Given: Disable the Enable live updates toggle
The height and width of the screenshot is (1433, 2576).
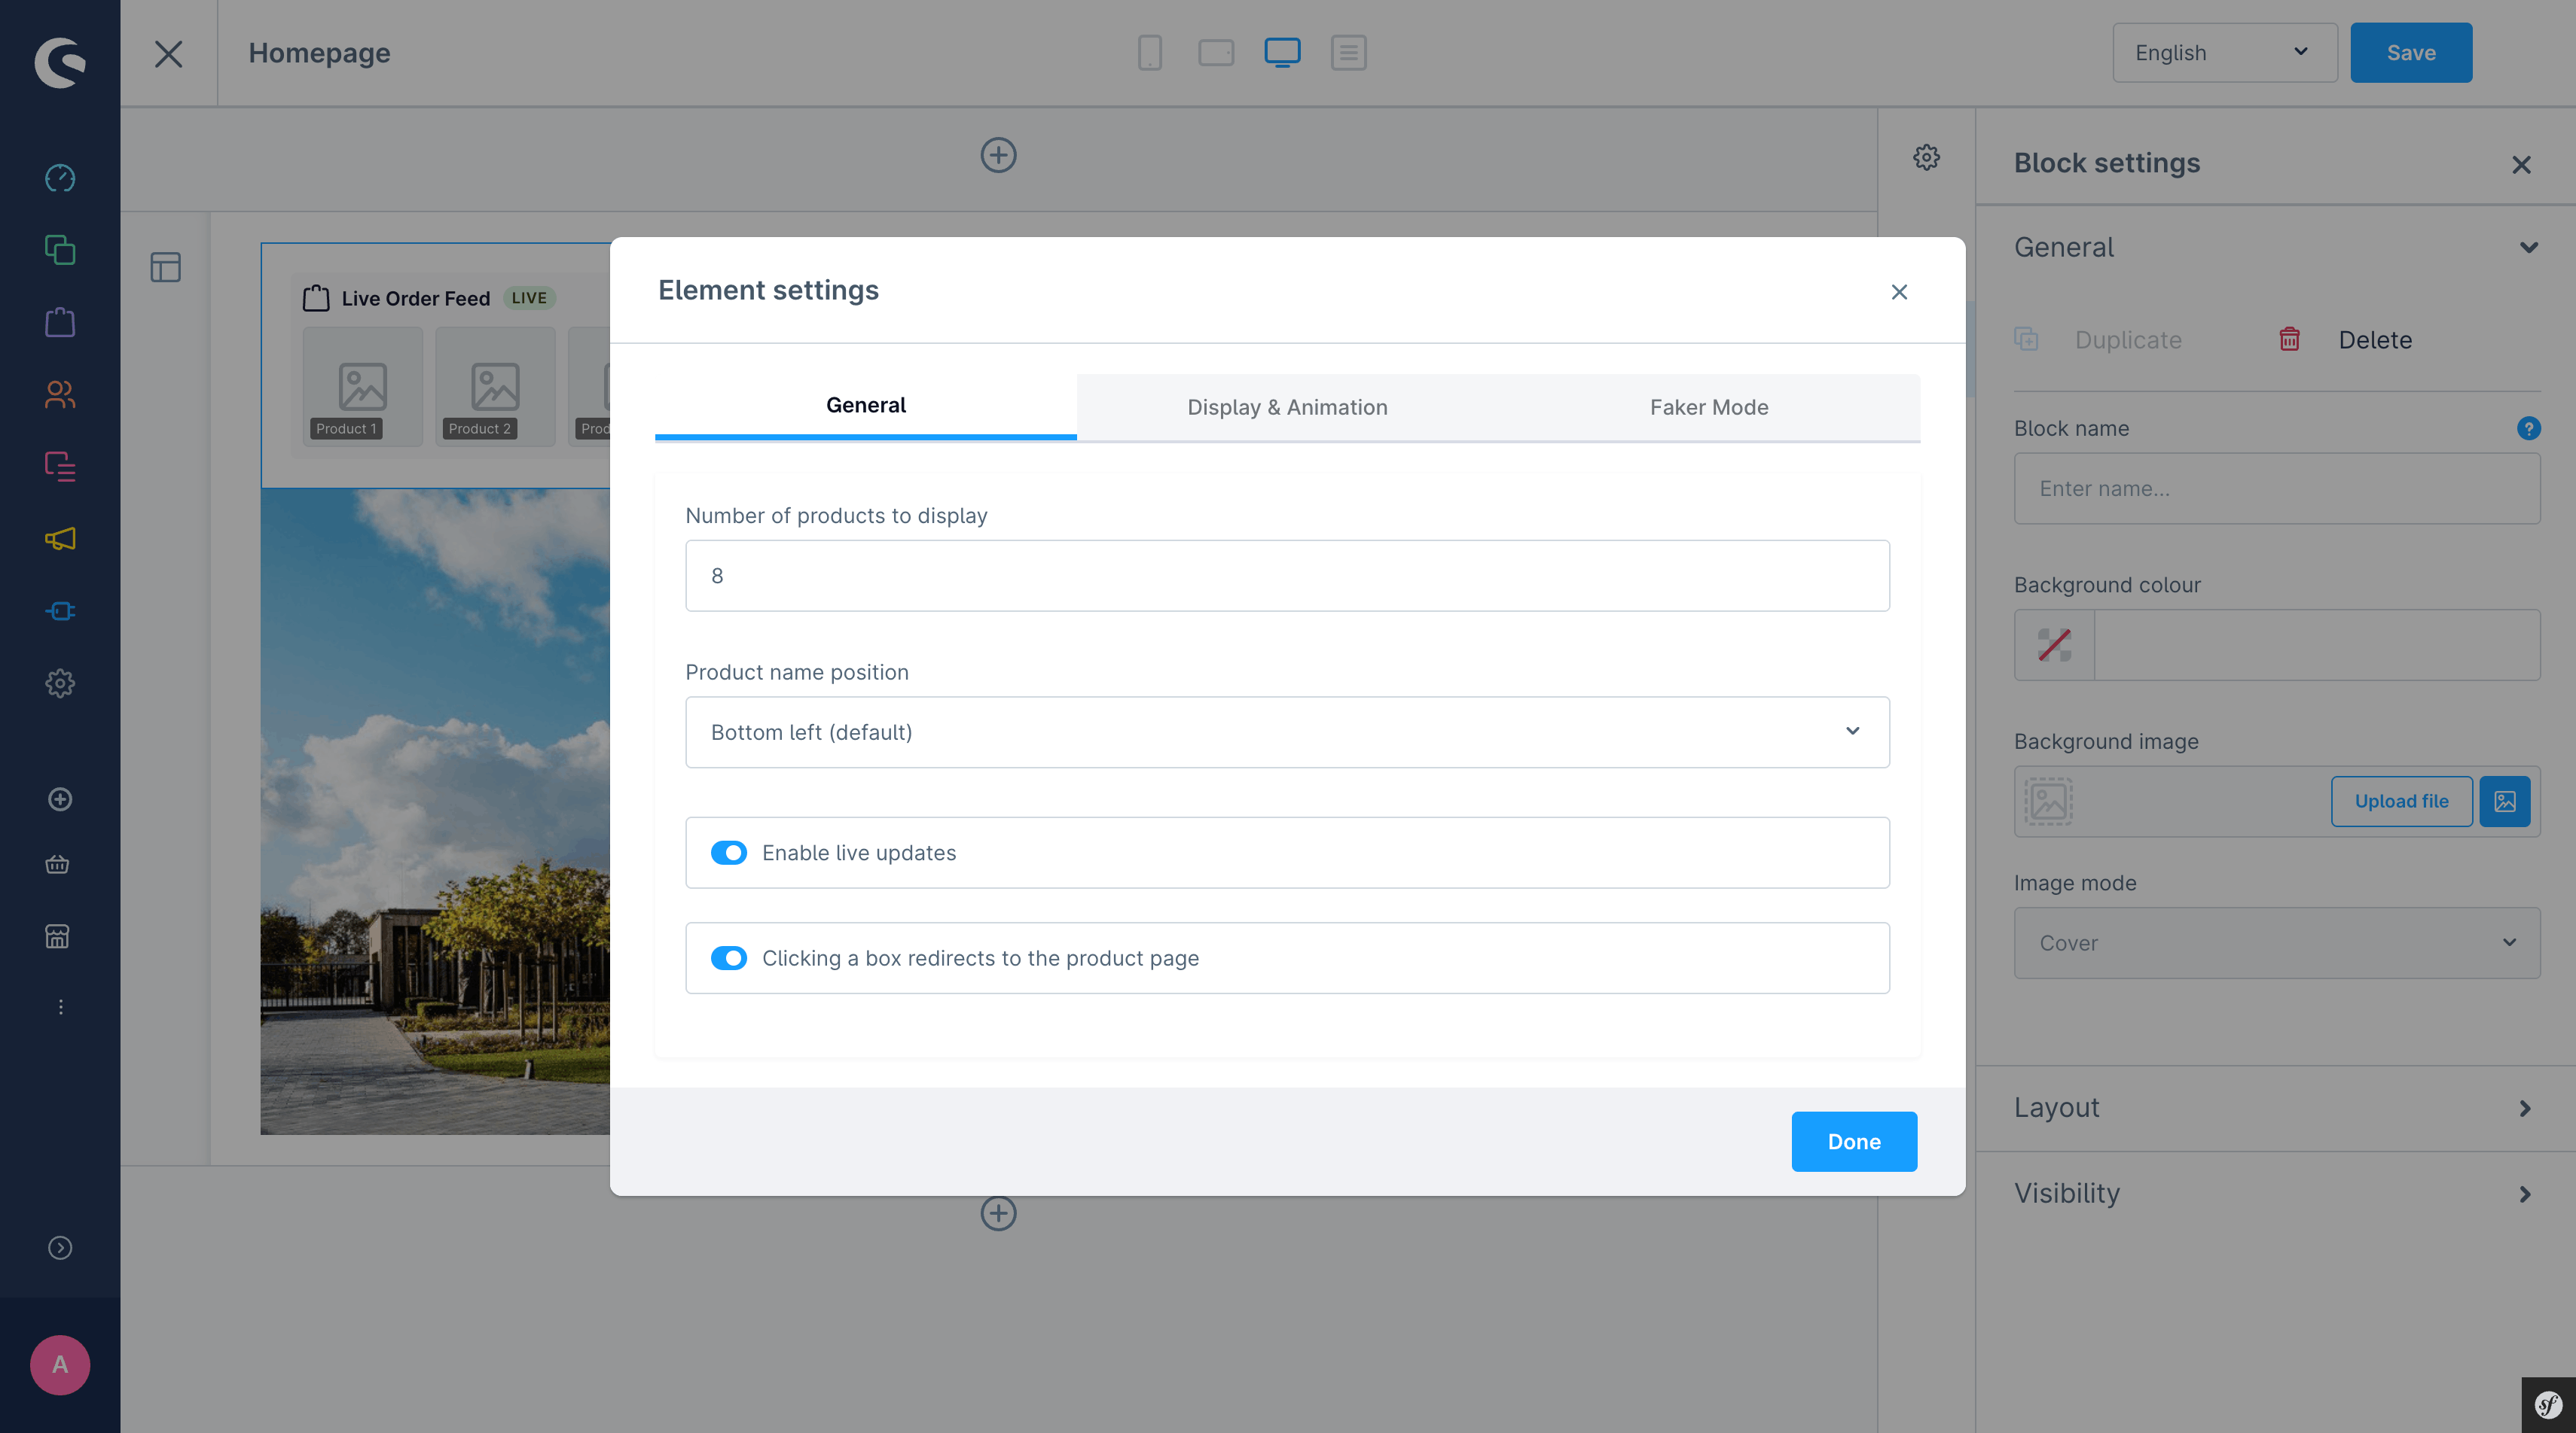Looking at the screenshot, I should [x=729, y=853].
